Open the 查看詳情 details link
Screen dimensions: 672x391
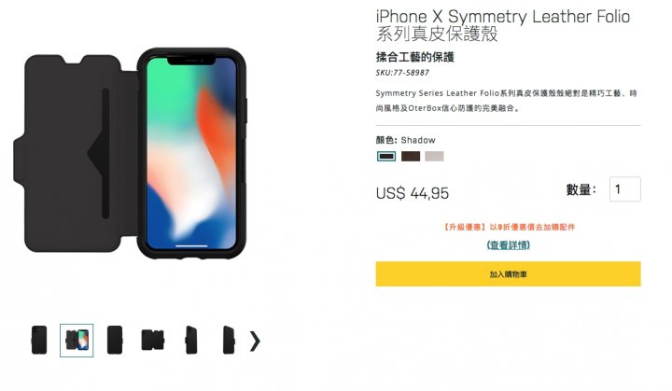click(x=509, y=245)
